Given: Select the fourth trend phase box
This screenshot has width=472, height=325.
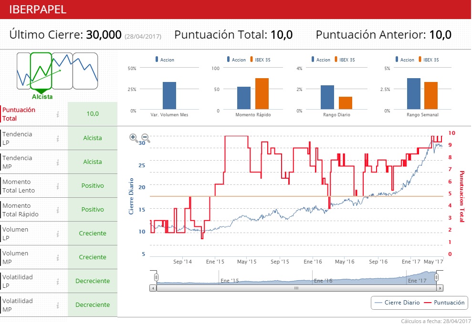Looking at the screenshot, I should click(85, 71).
